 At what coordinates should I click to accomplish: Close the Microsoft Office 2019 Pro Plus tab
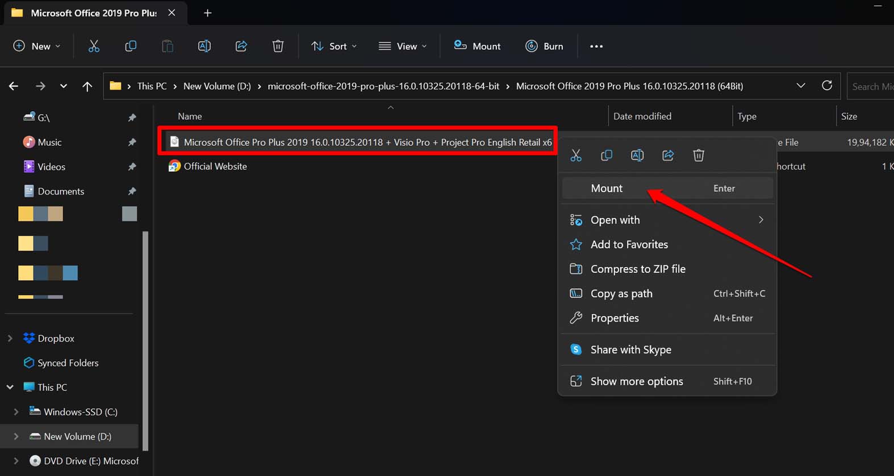pyautogui.click(x=172, y=12)
